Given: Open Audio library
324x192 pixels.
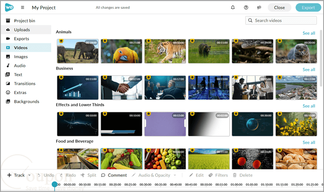Looking at the screenshot, I should pyautogui.click(x=26, y=66).
